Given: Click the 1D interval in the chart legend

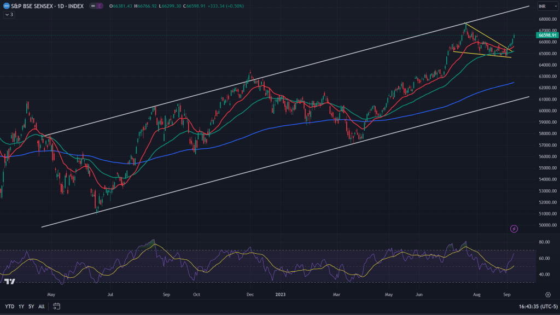Looking at the screenshot, I should pyautogui.click(x=60, y=5).
